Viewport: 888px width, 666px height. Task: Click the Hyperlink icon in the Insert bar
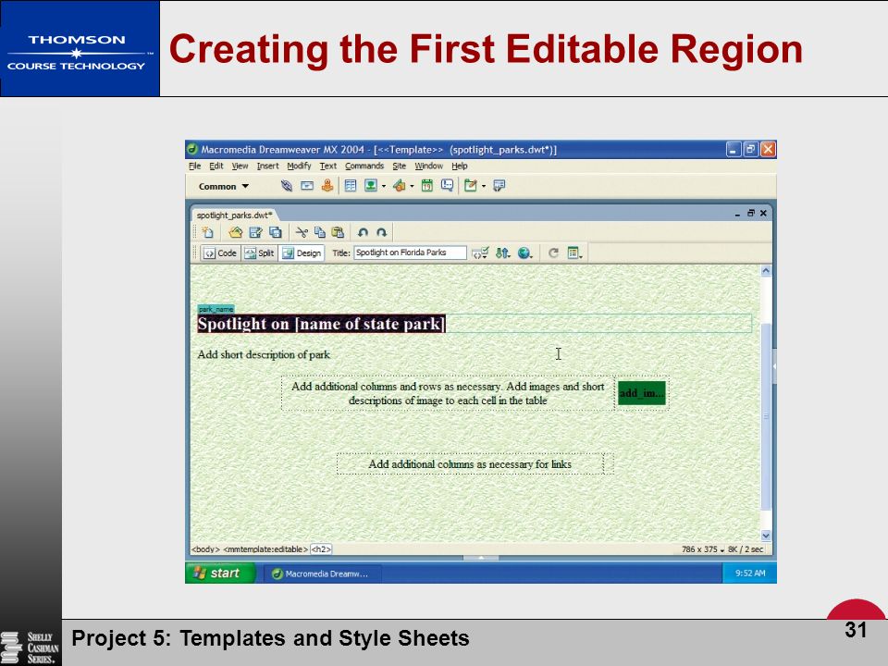[x=287, y=186]
